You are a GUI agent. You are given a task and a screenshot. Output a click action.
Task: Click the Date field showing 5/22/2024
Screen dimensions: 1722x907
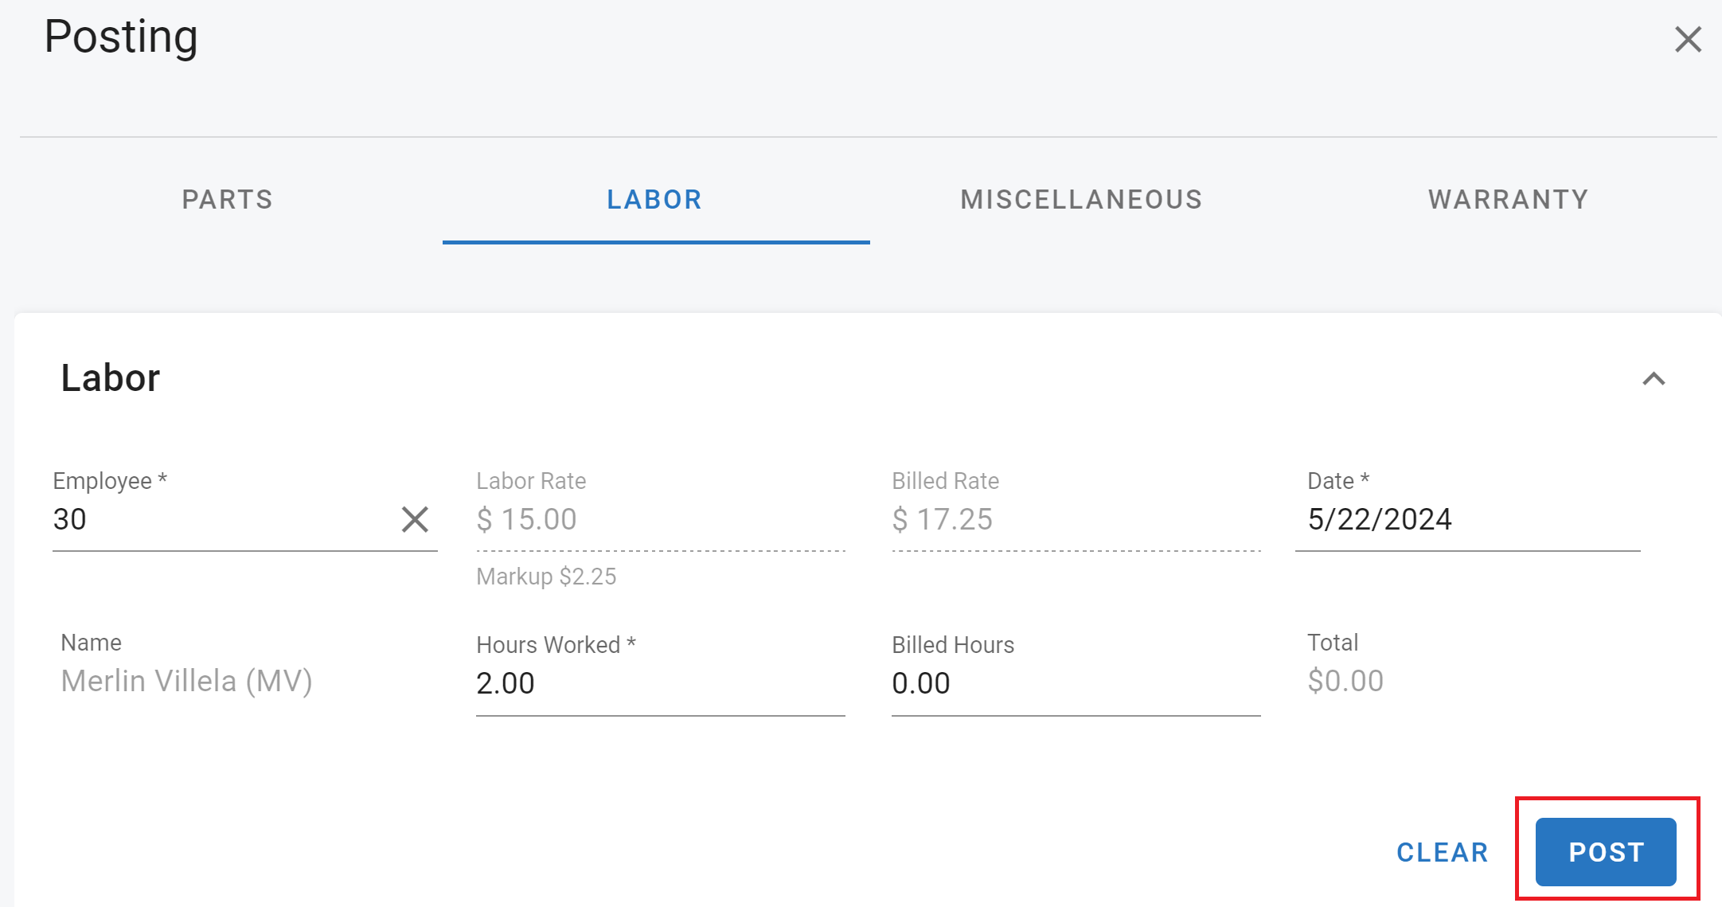[1465, 519]
